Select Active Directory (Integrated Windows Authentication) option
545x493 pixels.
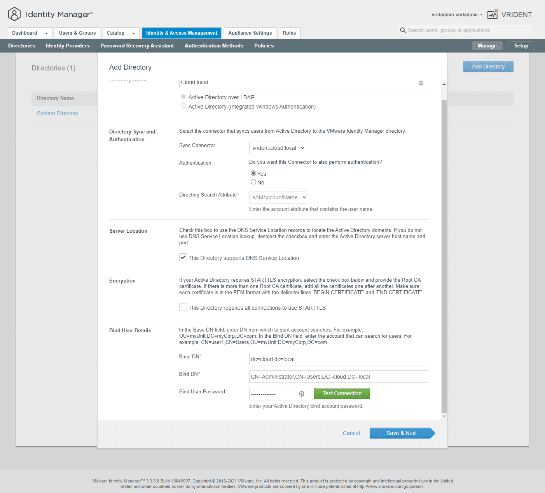(183, 106)
